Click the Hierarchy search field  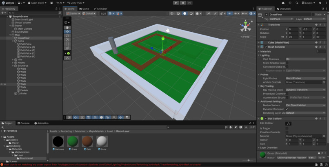[33, 13]
